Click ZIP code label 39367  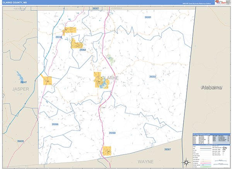pos(168,149)
